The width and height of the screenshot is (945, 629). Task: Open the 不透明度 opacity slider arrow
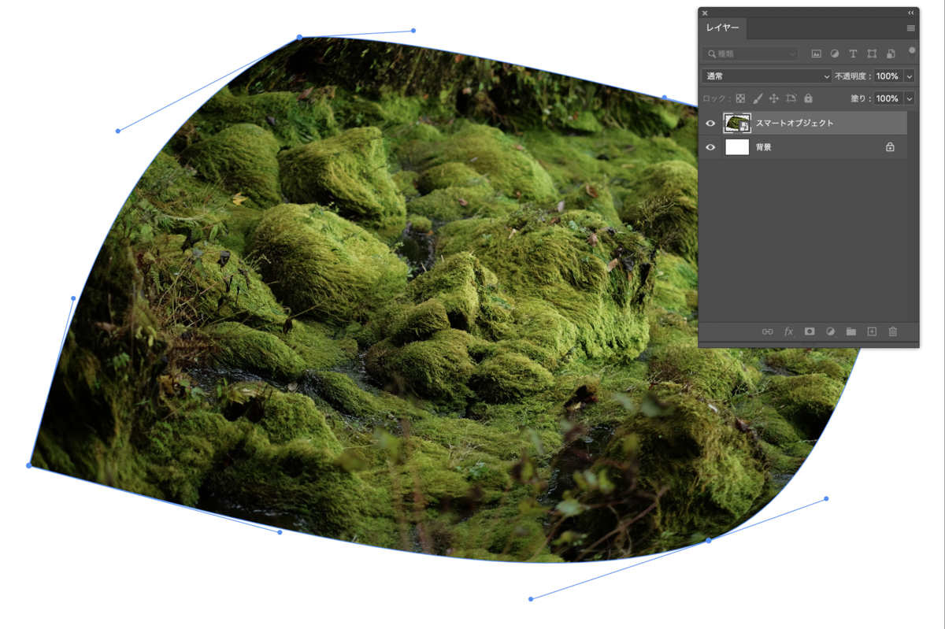point(910,76)
